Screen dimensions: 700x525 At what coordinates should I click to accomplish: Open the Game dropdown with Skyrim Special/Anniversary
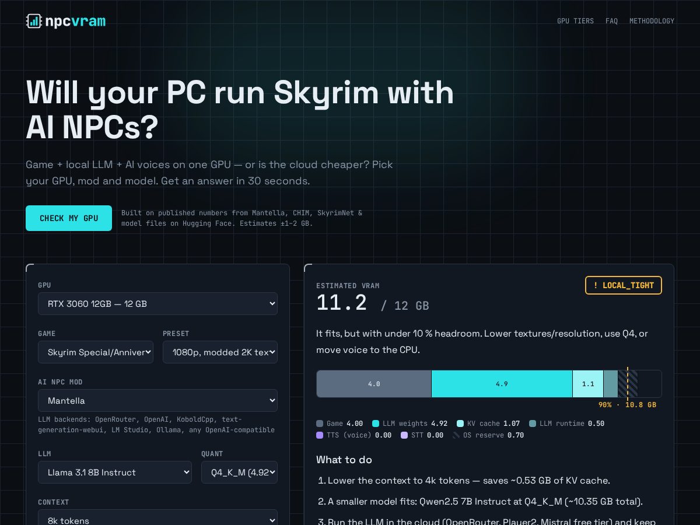point(96,352)
